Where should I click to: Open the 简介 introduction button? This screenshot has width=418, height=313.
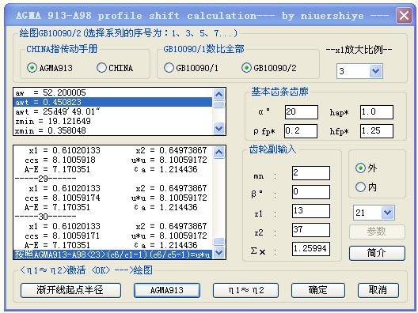coord(377,253)
